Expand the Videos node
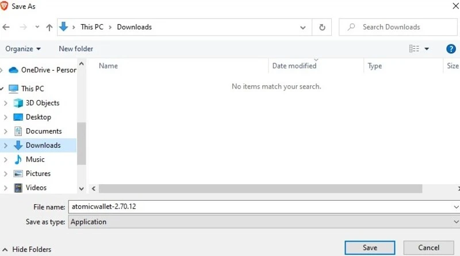Image resolution: width=460 pixels, height=256 pixels. (5, 188)
